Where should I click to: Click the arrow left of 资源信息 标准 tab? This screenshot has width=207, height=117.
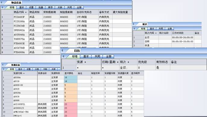4,69
